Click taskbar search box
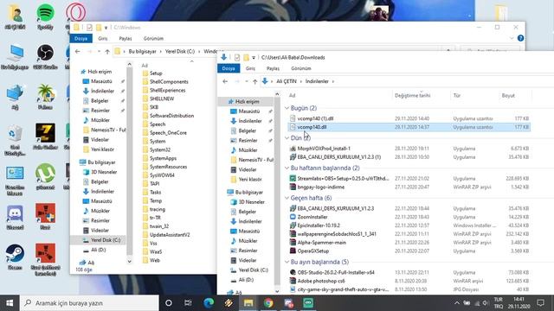 [89, 303]
